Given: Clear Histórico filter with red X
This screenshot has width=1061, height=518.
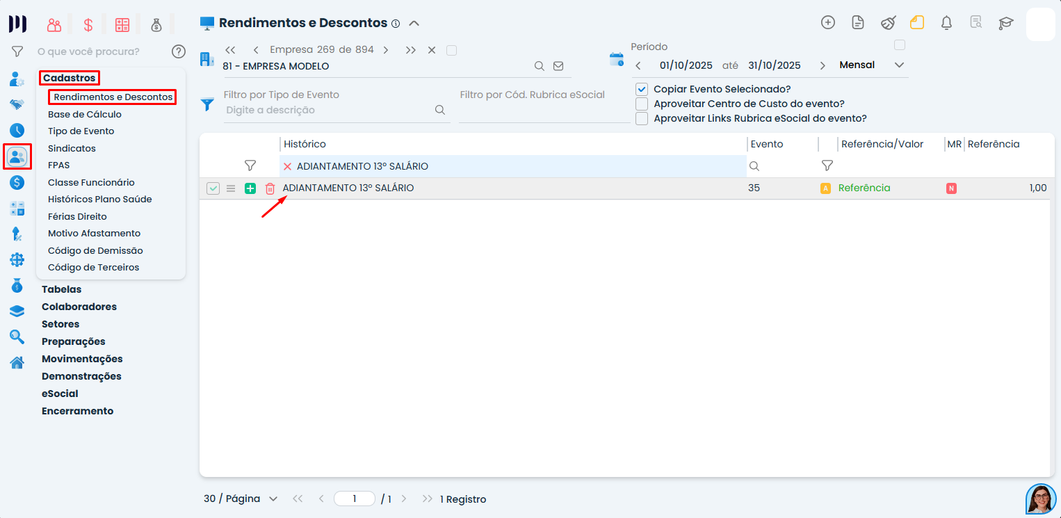Looking at the screenshot, I should pyautogui.click(x=287, y=166).
